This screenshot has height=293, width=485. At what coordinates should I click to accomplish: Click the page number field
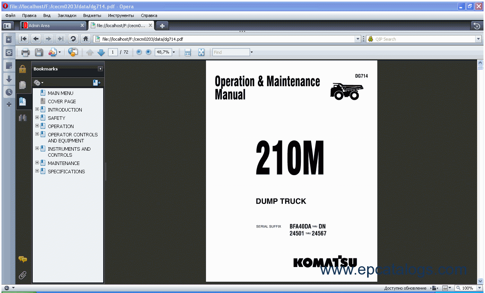(113, 52)
